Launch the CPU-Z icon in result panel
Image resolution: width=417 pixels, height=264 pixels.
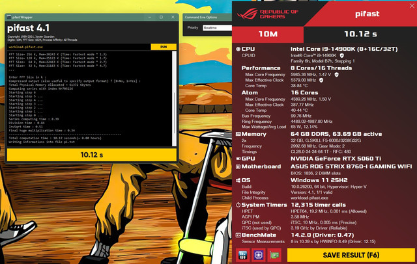(259, 255)
